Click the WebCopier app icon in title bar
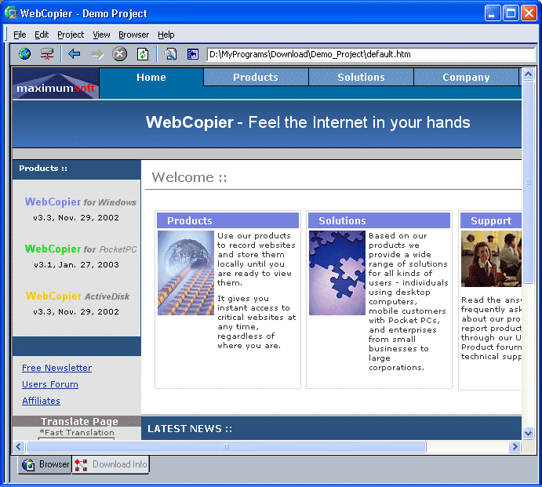 click(x=11, y=13)
